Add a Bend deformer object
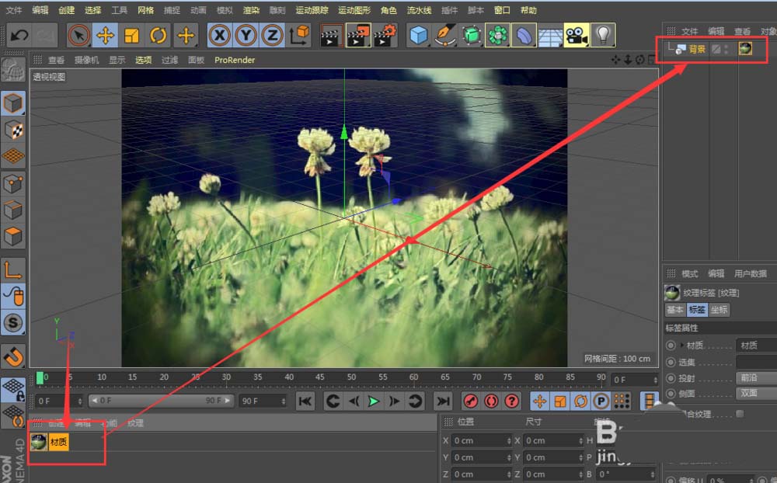Screen dimensions: 777x483 click(x=524, y=35)
